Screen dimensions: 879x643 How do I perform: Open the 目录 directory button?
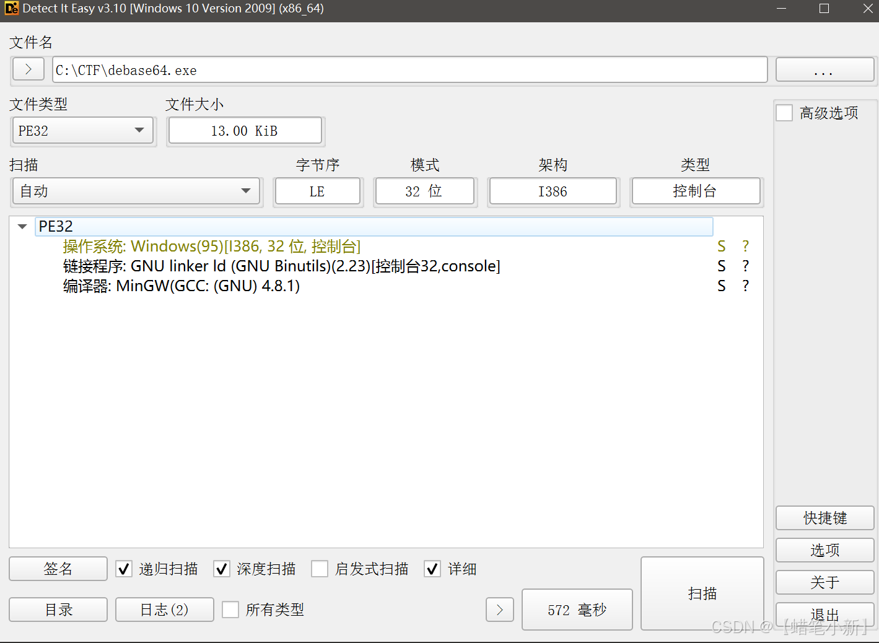(x=58, y=610)
